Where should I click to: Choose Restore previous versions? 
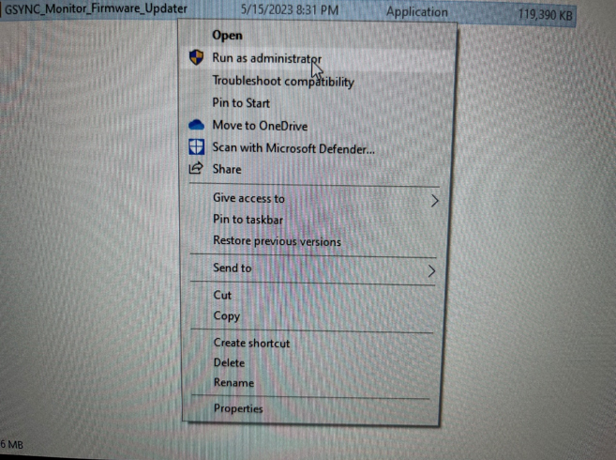(277, 241)
